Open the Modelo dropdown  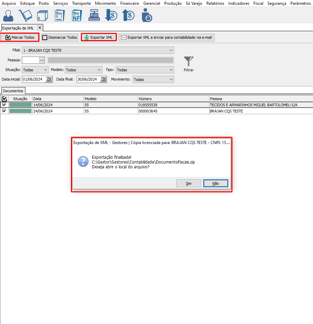[x=99, y=70]
